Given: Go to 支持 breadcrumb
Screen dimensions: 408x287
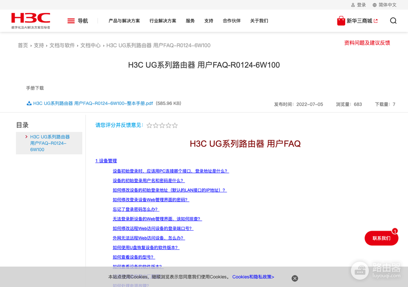Looking at the screenshot, I should click(39, 46).
